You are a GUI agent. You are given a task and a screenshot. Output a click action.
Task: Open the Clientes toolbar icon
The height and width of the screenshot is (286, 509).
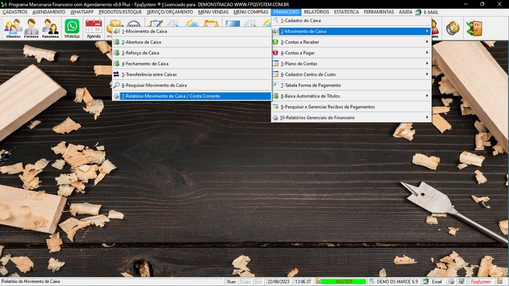[13, 28]
